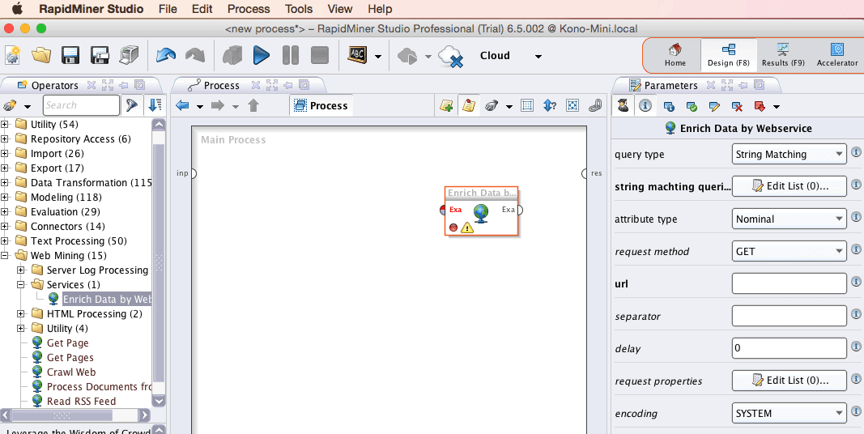The width and height of the screenshot is (864, 434).
Task: Expand the Data Transformation folder
Action: click(x=6, y=183)
